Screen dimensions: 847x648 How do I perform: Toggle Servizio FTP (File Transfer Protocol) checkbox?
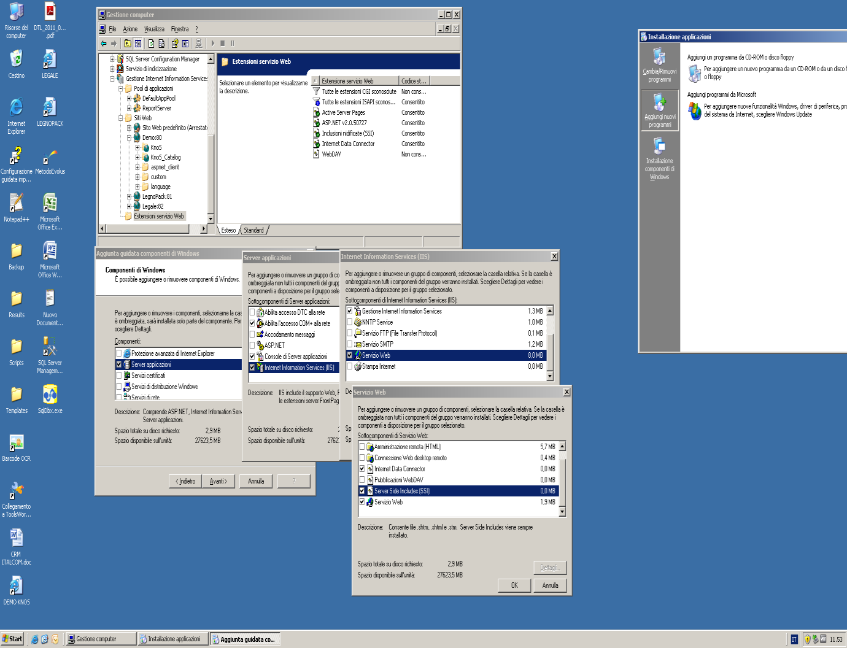[x=350, y=333]
